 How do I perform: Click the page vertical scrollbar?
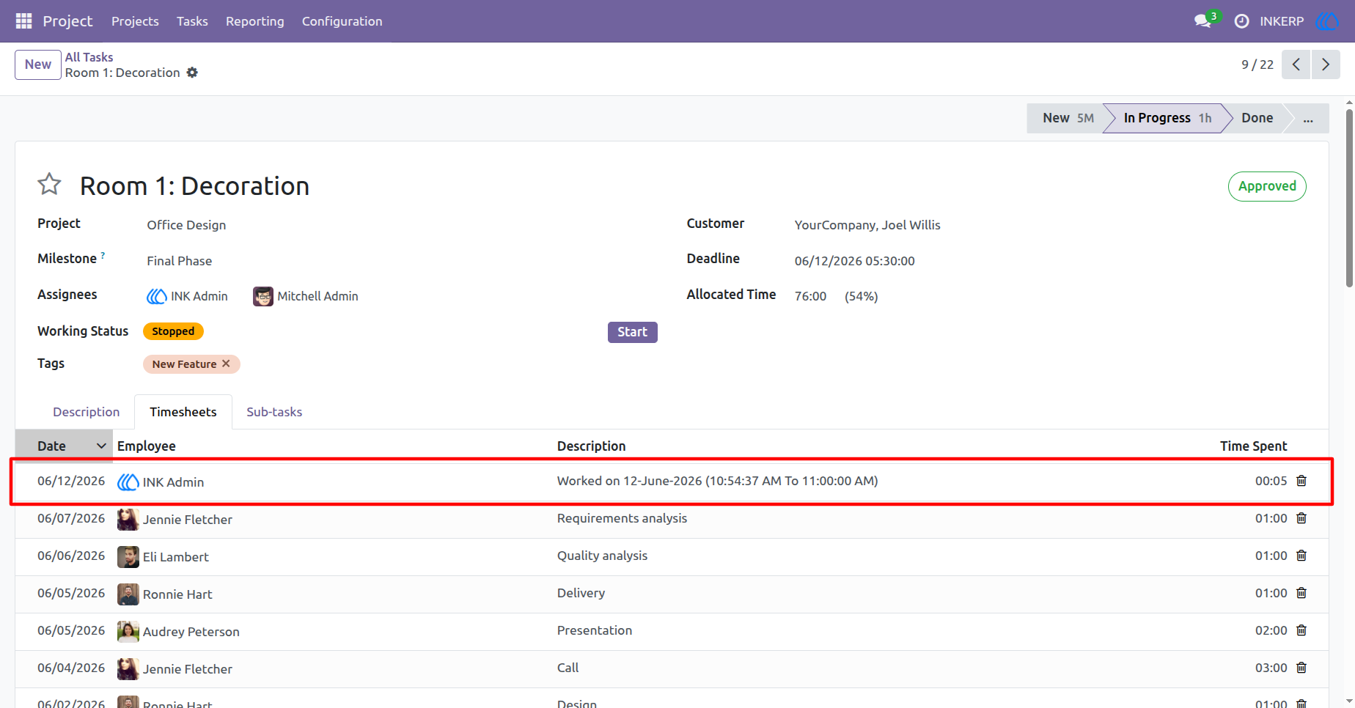(1349, 198)
